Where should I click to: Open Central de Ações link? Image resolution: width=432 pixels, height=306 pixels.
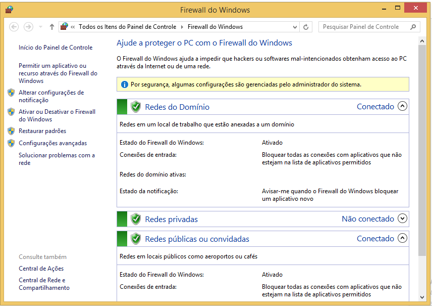tap(41, 269)
